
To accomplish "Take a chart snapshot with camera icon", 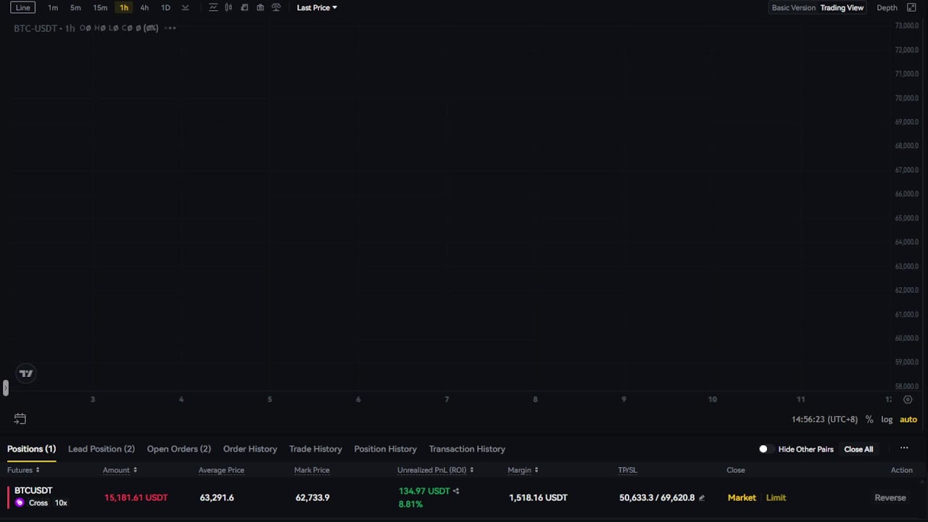I will 260,7.
